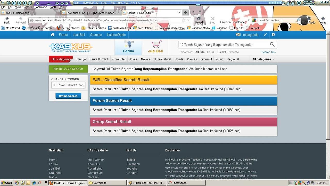Image resolution: width=330 pixels, height=186 pixels.
Task: Pause the Winamp playback
Action: pos(19,3)
